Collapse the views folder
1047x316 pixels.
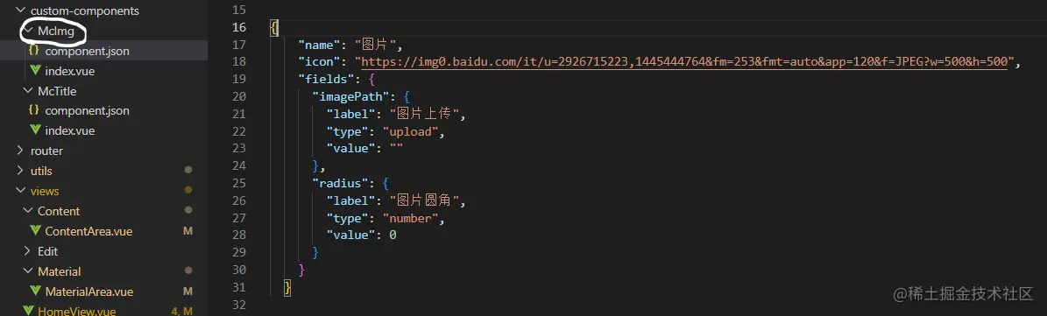20,191
